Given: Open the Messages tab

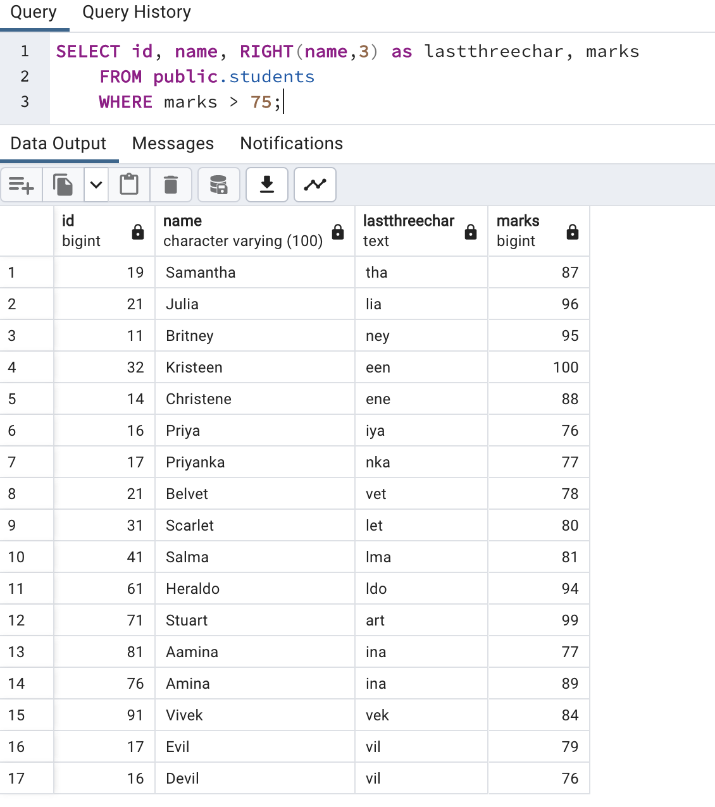Looking at the screenshot, I should (173, 144).
